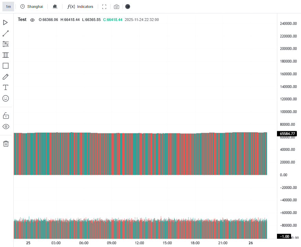Select the horizontal lines channel tool
Screen dimensions: 301x247
[x=5, y=44]
